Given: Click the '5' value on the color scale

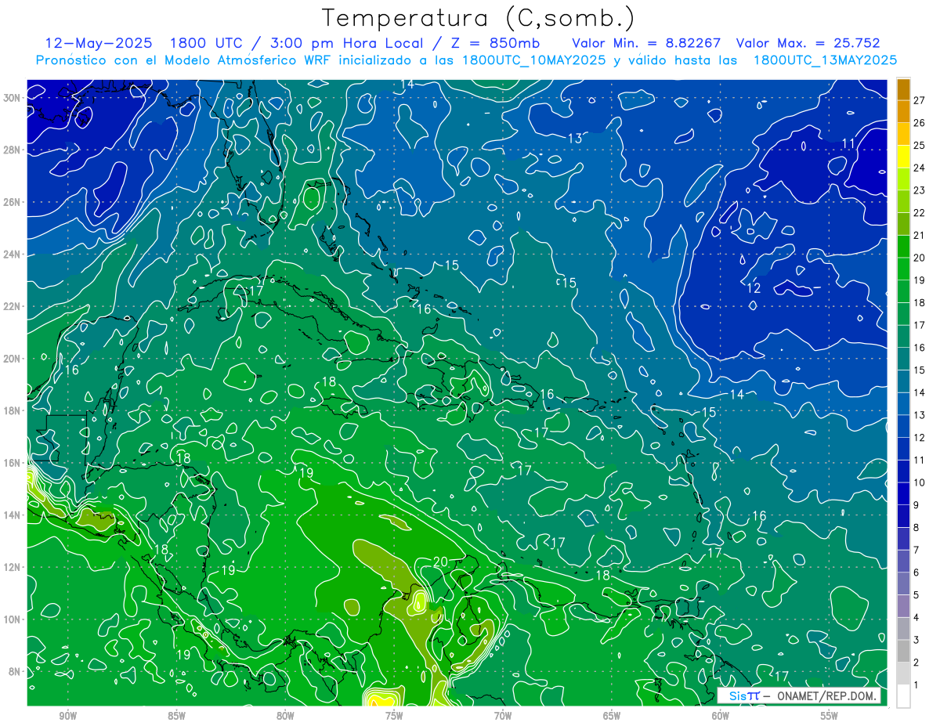Looking at the screenshot, I should tap(916, 595).
